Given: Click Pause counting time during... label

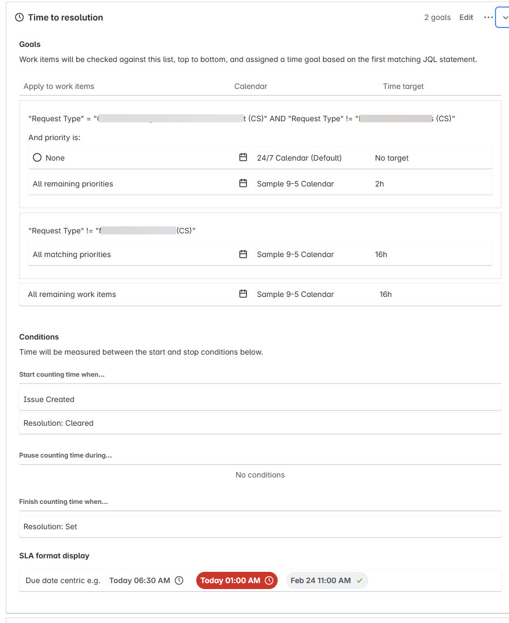Looking at the screenshot, I should click(x=65, y=455).
